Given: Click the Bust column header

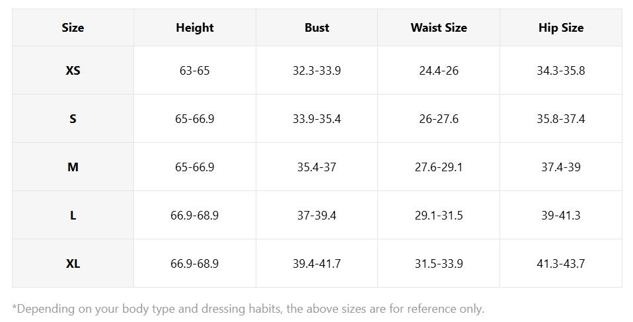Looking at the screenshot, I should [x=316, y=28].
